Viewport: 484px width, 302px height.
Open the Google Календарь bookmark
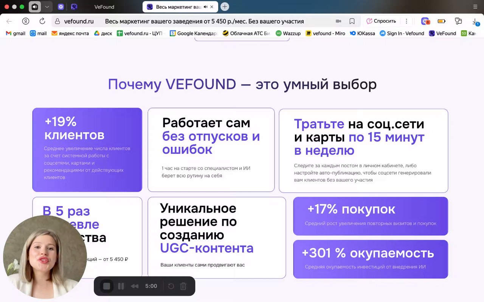pyautogui.click(x=194, y=33)
